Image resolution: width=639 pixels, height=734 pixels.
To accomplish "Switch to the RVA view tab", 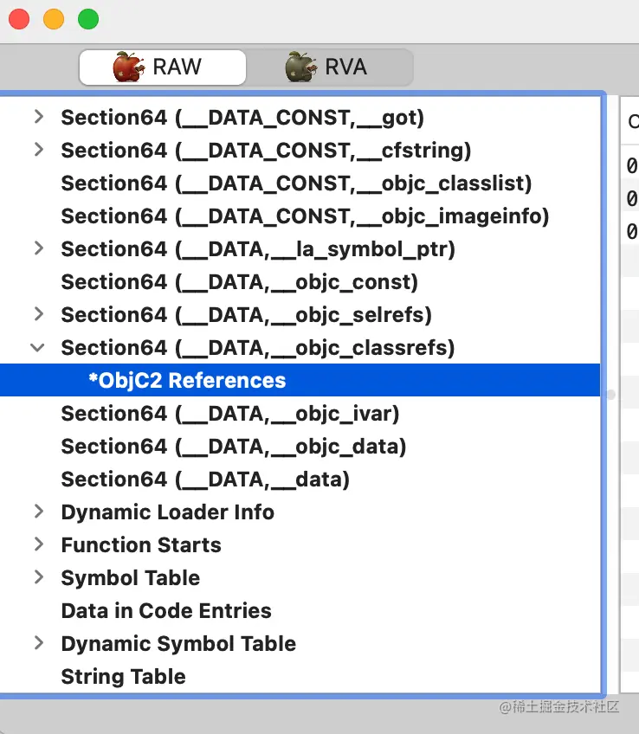I will pos(329,68).
